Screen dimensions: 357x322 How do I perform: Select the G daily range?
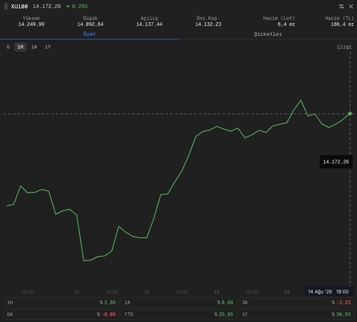coord(8,47)
